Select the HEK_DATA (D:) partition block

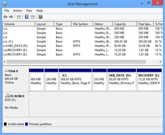tap(122, 80)
